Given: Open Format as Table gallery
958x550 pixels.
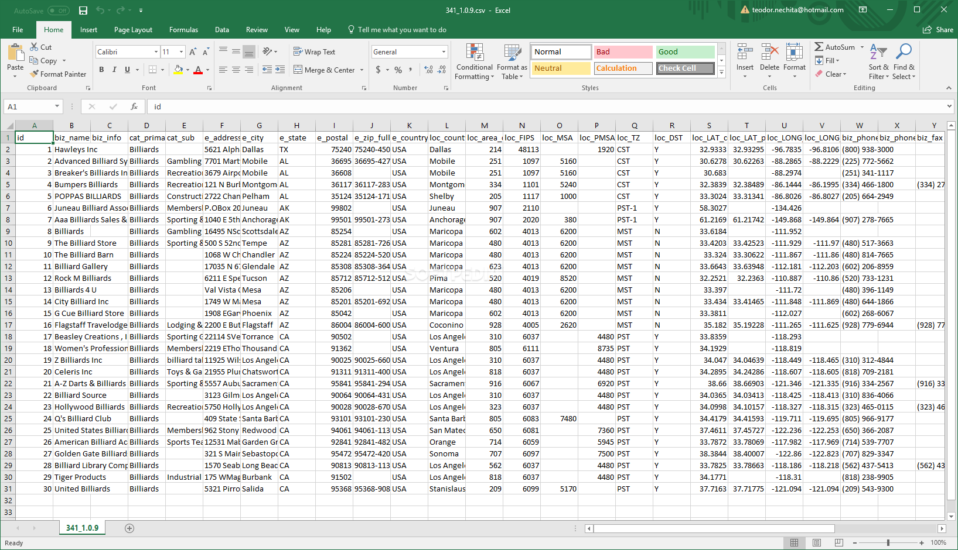Looking at the screenshot, I should tap(512, 61).
